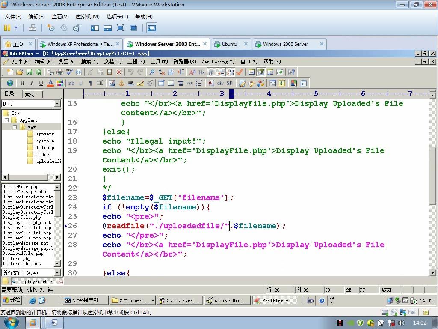Switch to the Ubuntu VM tab
The height and width of the screenshot is (329, 438).
230,44
